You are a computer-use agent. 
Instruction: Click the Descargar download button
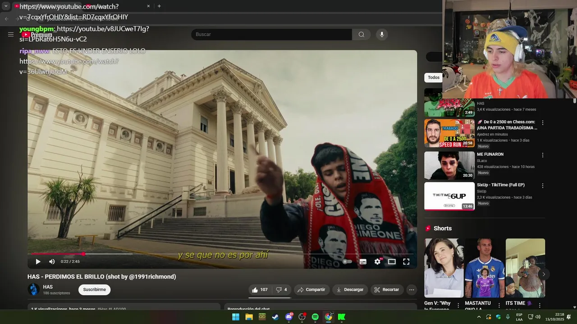(350, 290)
